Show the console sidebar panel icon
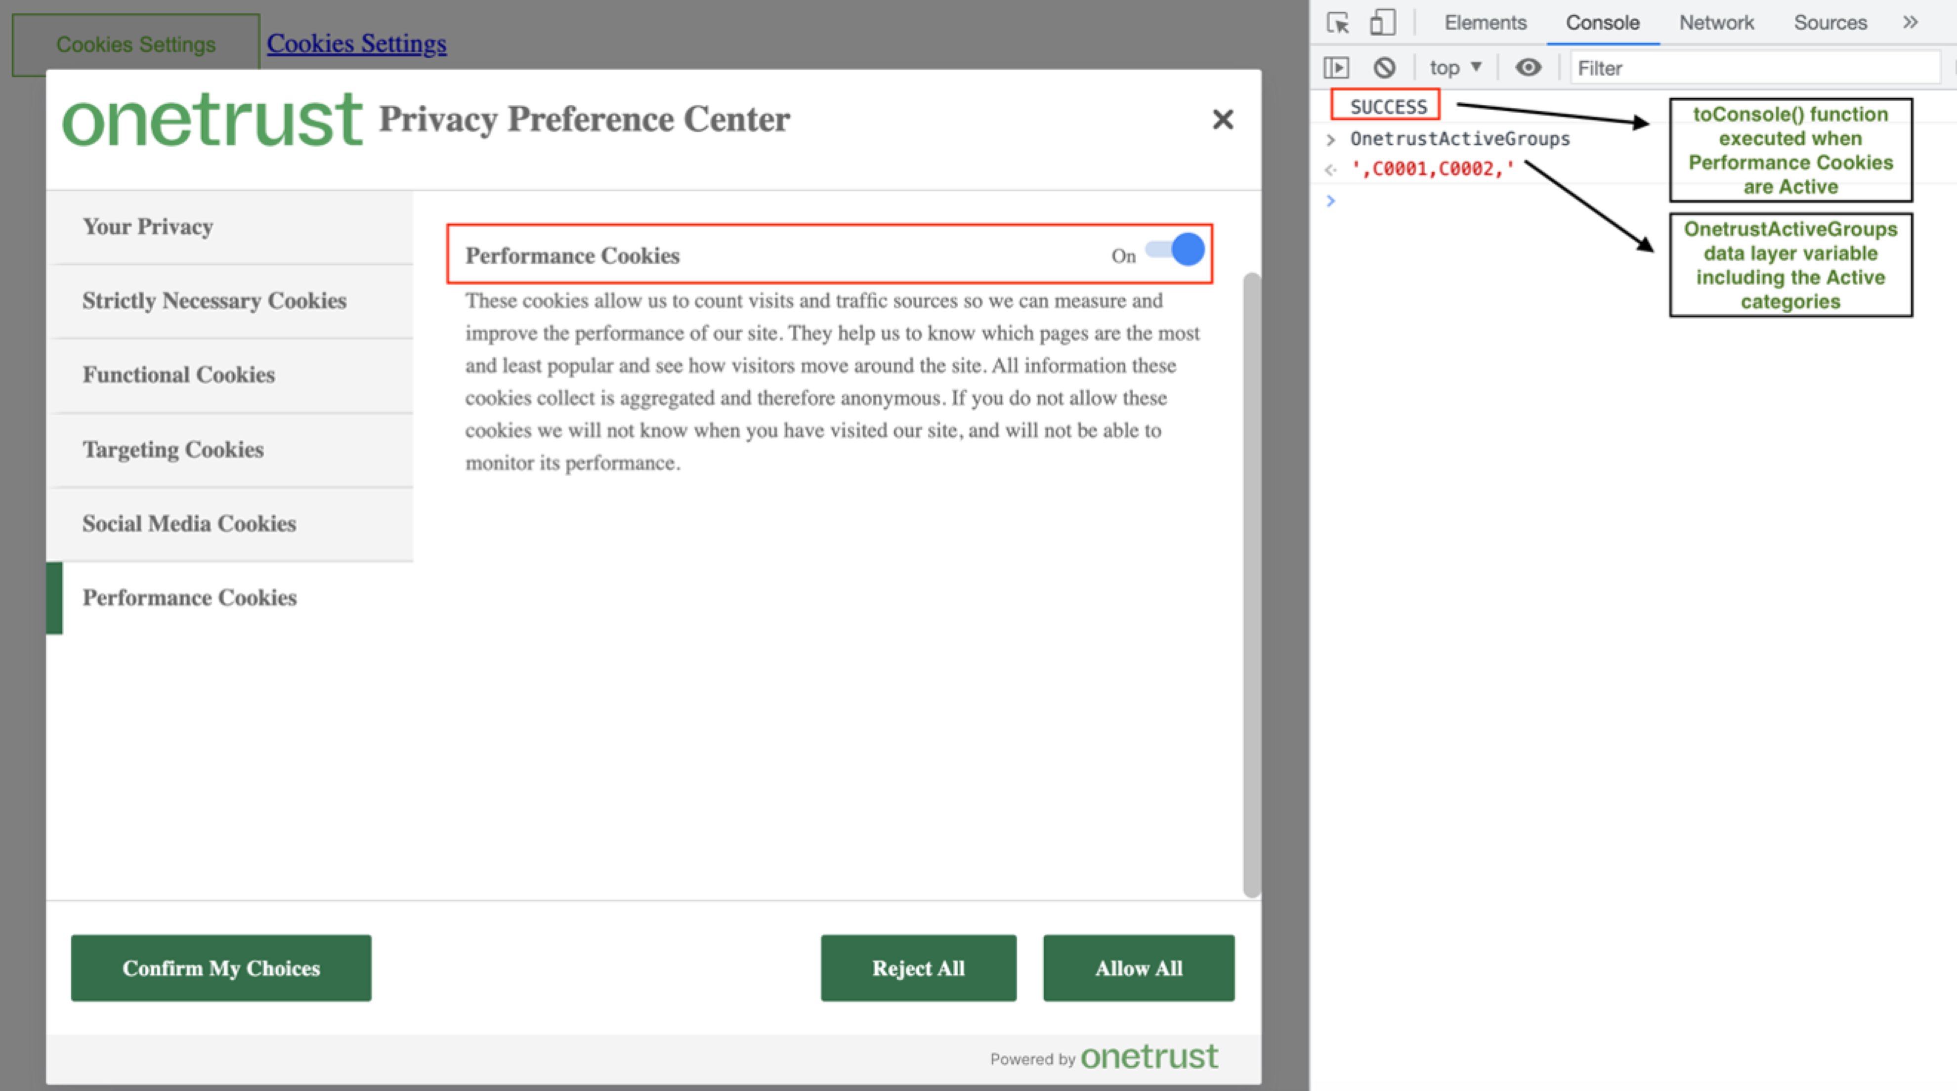Viewport: 1957px width, 1091px height. (x=1336, y=68)
